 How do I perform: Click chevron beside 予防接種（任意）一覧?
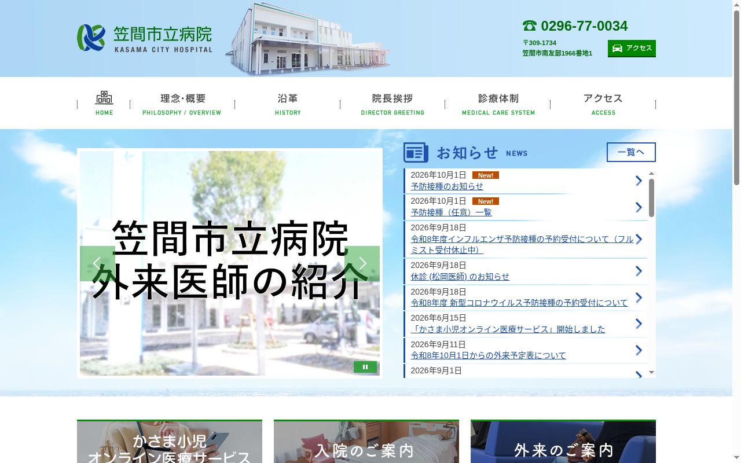(x=639, y=207)
